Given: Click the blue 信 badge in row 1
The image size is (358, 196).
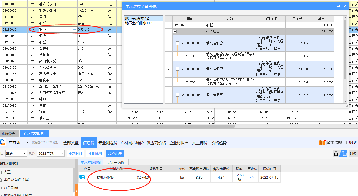Looking at the screenshot, I should [82, 177].
